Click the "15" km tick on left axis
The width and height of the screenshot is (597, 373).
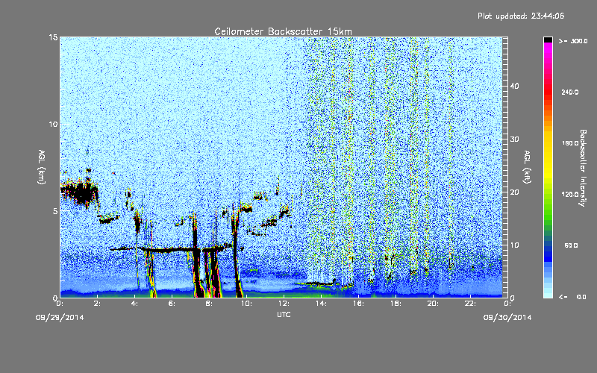click(x=53, y=37)
